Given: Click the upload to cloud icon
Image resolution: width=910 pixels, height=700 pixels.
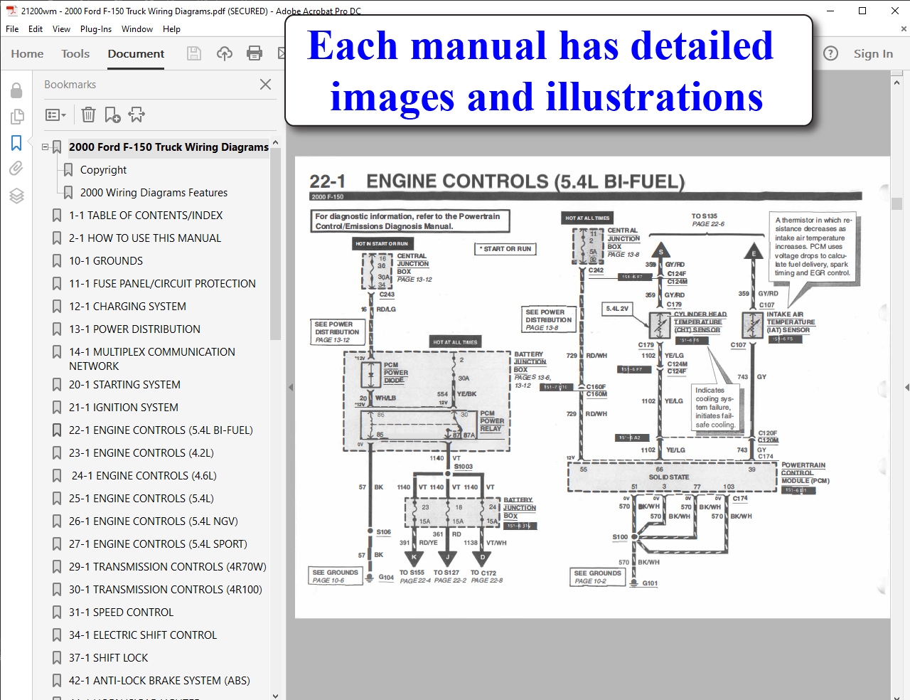Looking at the screenshot, I should tap(225, 53).
